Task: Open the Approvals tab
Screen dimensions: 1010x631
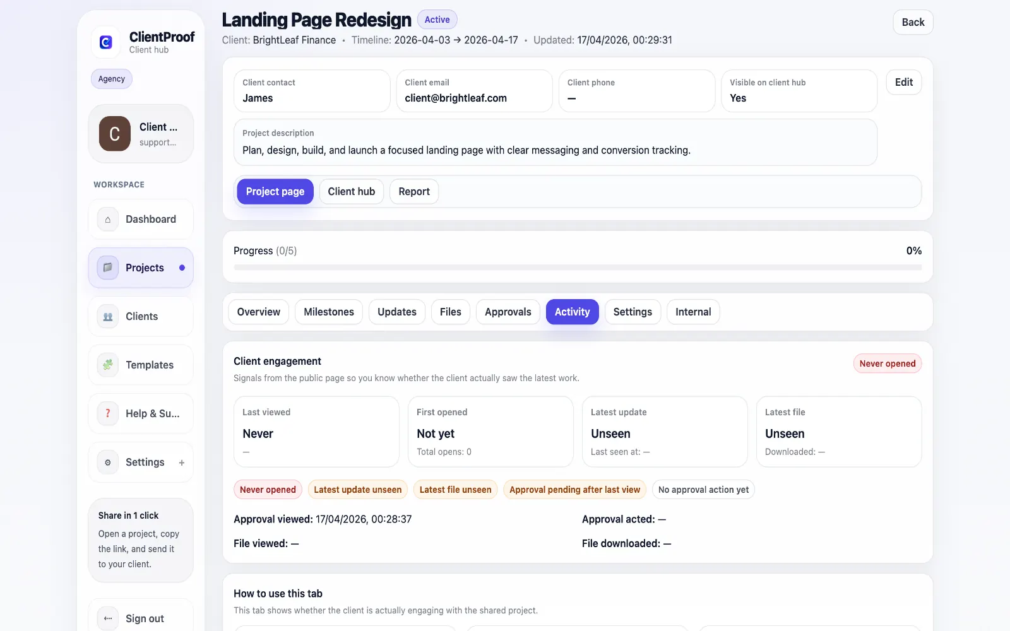Action: [x=508, y=312]
